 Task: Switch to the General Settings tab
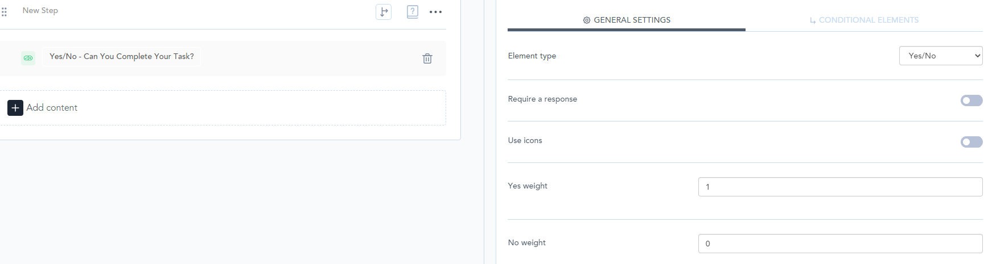click(x=627, y=20)
